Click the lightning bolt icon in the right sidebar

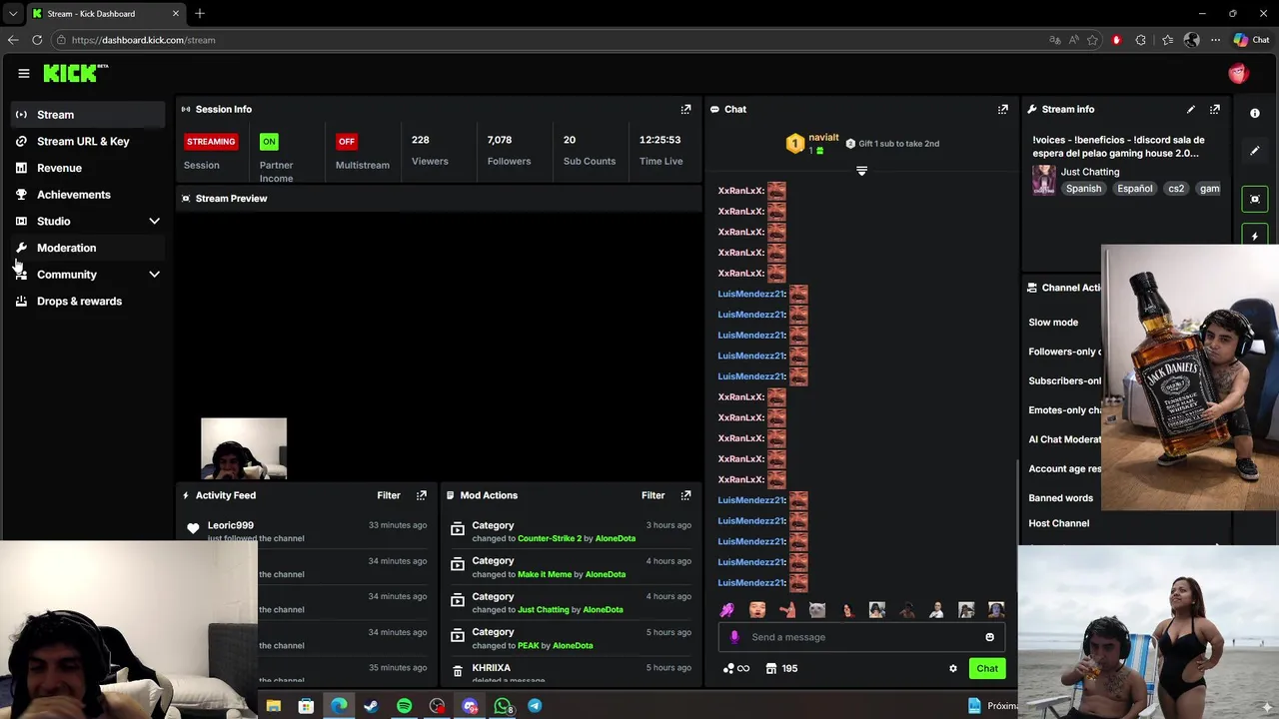click(1255, 237)
